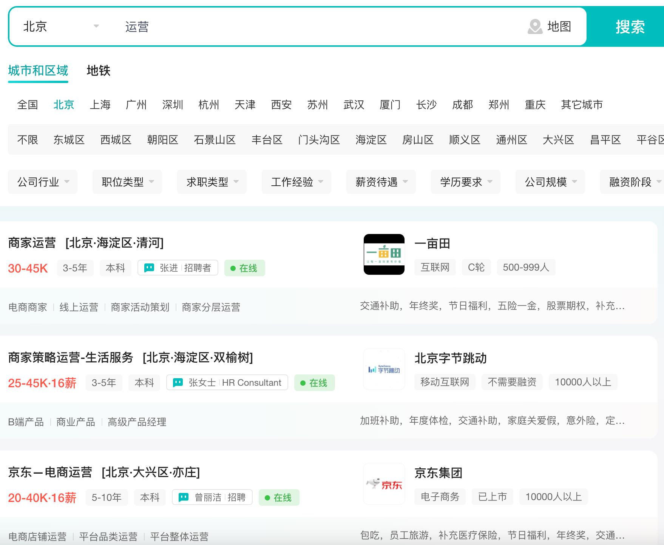Click chat icon next to 张女士
The height and width of the screenshot is (545, 664).
click(x=178, y=383)
